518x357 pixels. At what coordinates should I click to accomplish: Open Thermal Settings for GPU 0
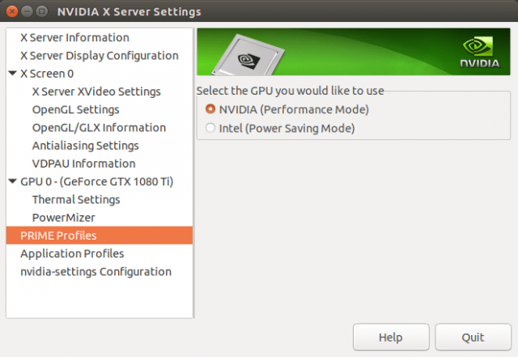(75, 199)
